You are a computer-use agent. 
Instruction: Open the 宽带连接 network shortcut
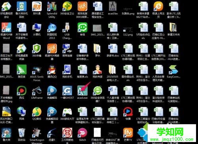[67, 48]
